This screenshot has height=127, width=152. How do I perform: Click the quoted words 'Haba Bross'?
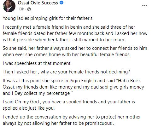click(x=129, y=81)
